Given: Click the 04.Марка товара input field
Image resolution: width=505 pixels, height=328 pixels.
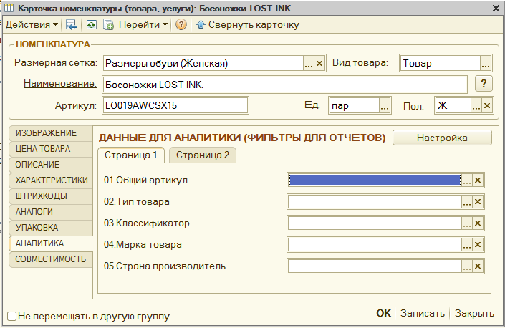Looking at the screenshot, I should tap(375, 245).
